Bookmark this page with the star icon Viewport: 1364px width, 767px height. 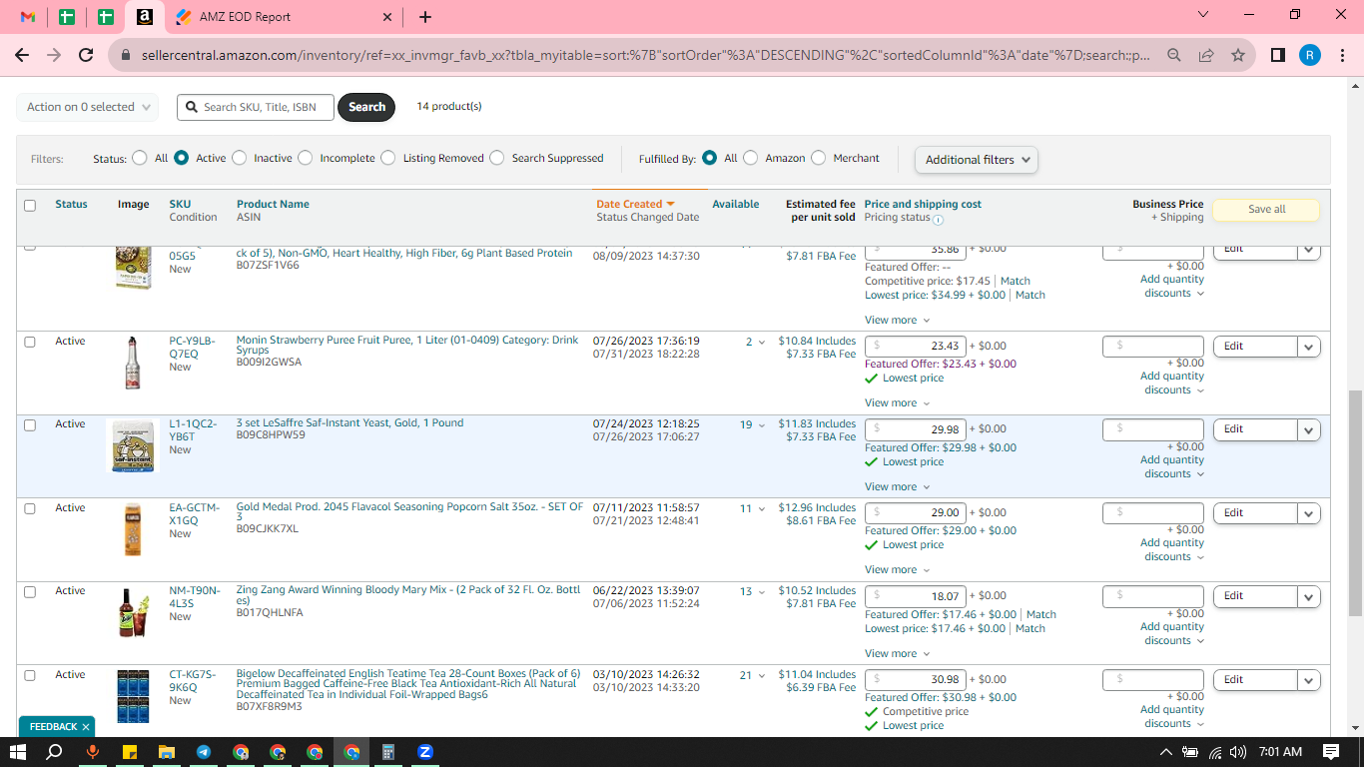(1238, 56)
